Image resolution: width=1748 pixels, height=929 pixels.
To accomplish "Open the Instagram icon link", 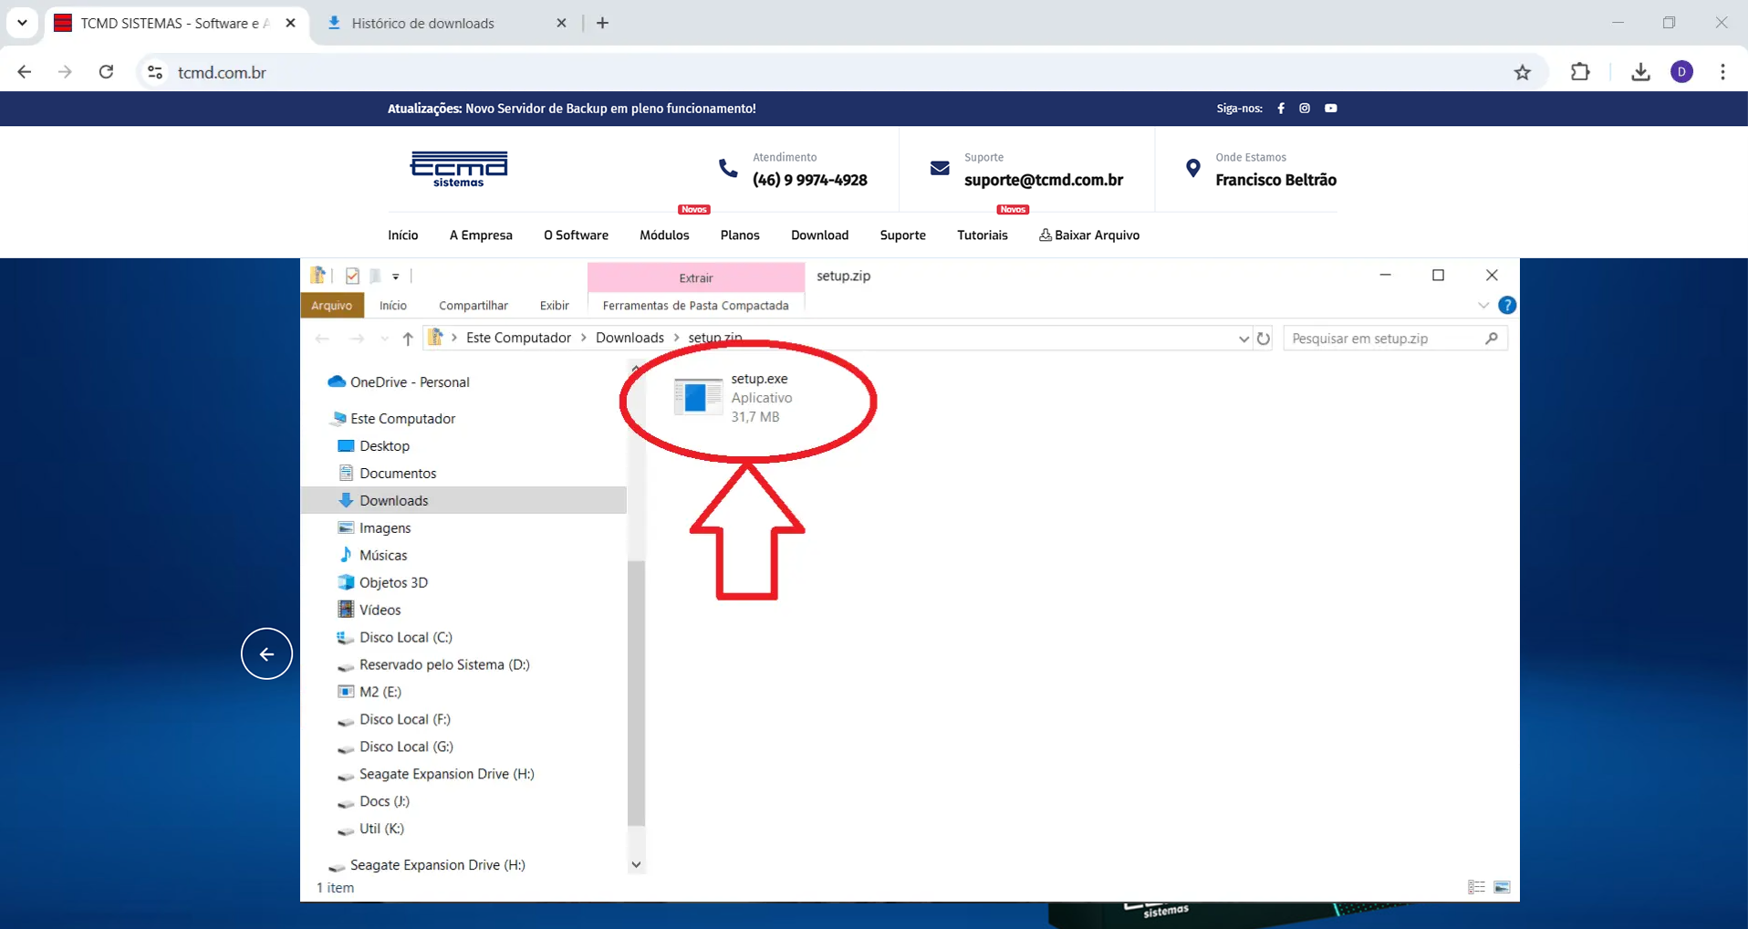I will pyautogui.click(x=1305, y=109).
